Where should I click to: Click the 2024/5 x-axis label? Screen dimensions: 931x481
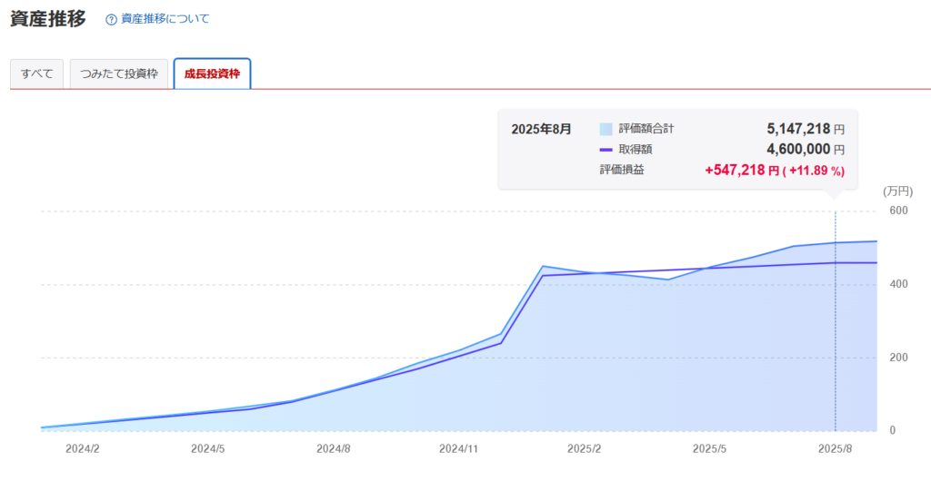[208, 448]
